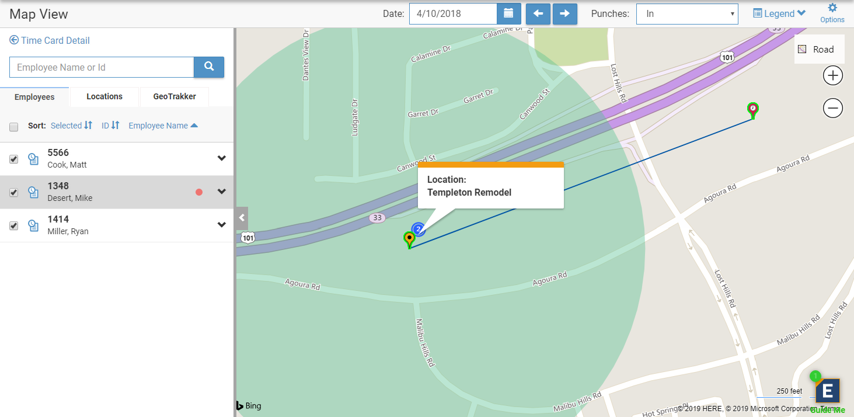Open the Options gear menu
Screen dimensions: 854x417
coord(832,13)
